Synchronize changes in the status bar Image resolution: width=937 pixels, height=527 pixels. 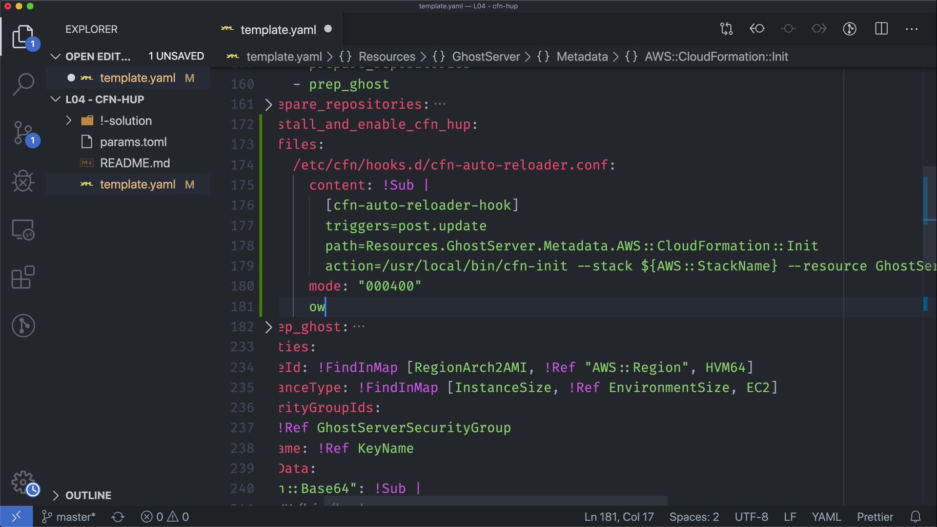(118, 517)
